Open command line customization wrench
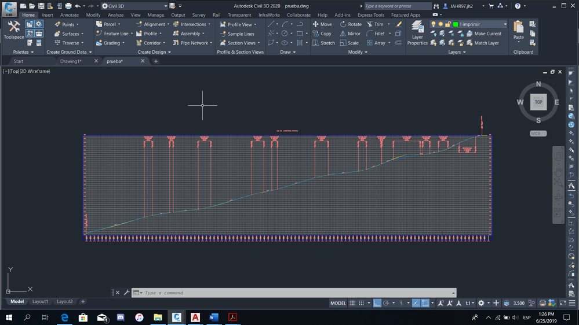Viewport: 579px width, 325px height. coord(126,293)
